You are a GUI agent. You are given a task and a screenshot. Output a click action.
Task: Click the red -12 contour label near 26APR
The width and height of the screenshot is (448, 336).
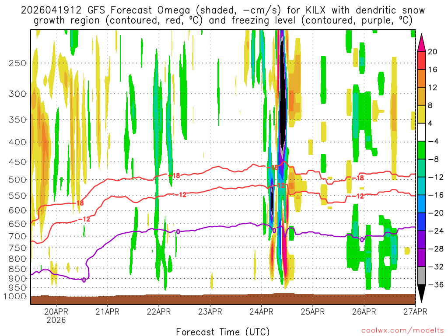pos(358,196)
